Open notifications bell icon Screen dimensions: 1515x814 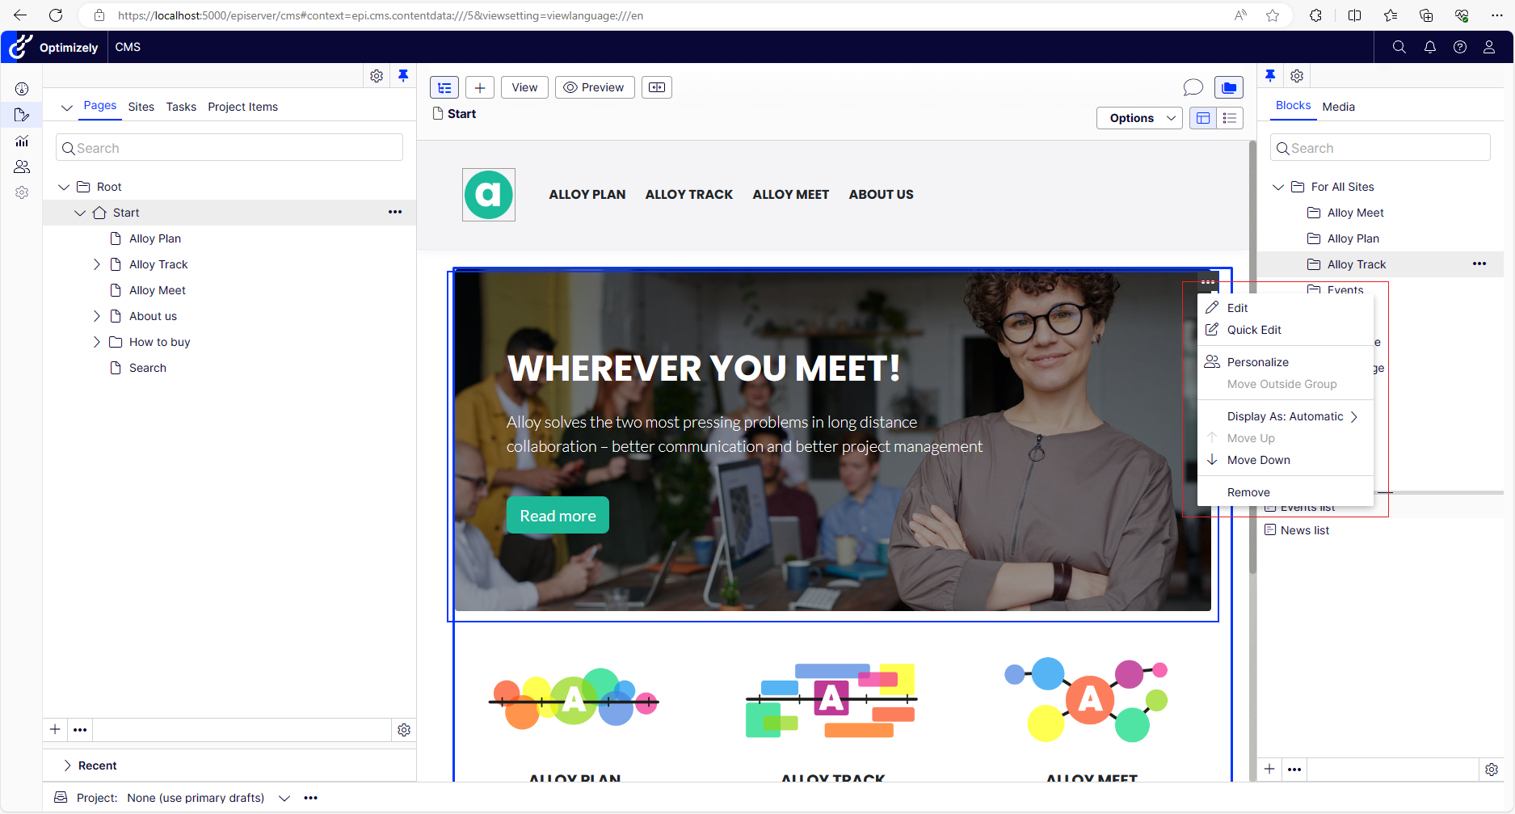[x=1429, y=47]
